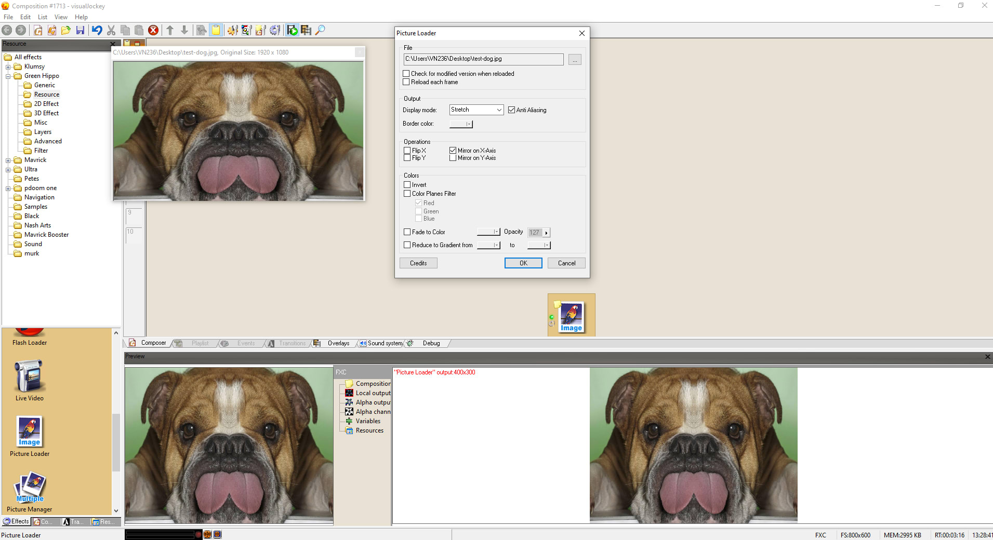Click the Opacity value field
This screenshot has width=993, height=540.
click(535, 233)
